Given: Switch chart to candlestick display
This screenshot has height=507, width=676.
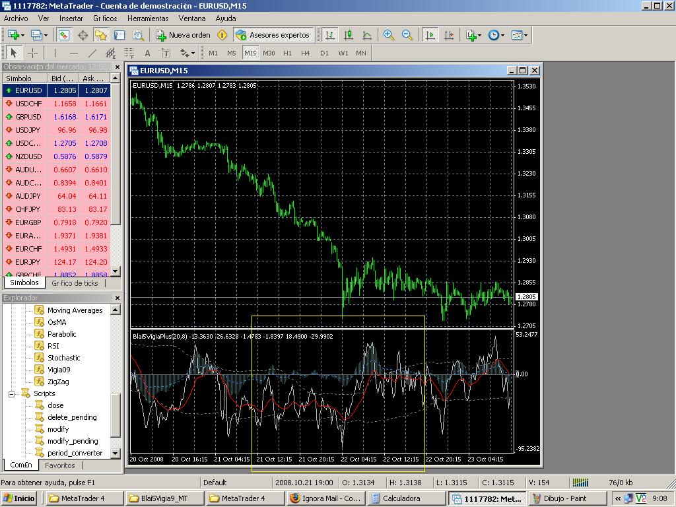Looking at the screenshot, I should [x=348, y=35].
